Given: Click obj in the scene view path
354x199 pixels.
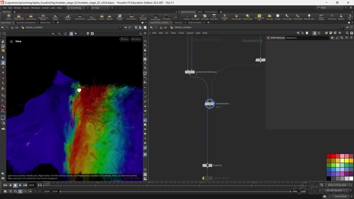Looking at the screenshot, I should tap(16, 28).
